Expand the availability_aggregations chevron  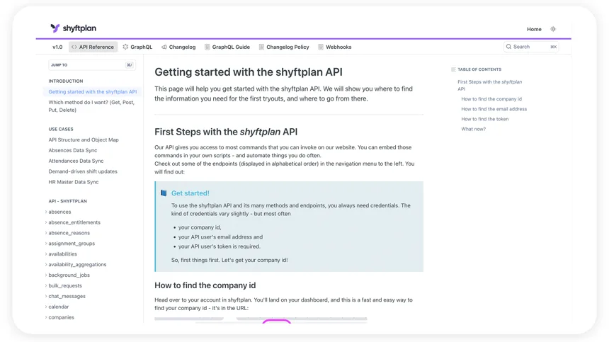click(46, 264)
